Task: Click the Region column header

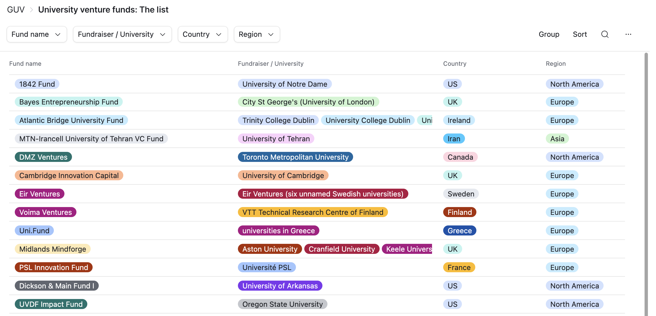Action: [556, 64]
